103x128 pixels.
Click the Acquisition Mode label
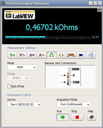click(x=67, y=100)
